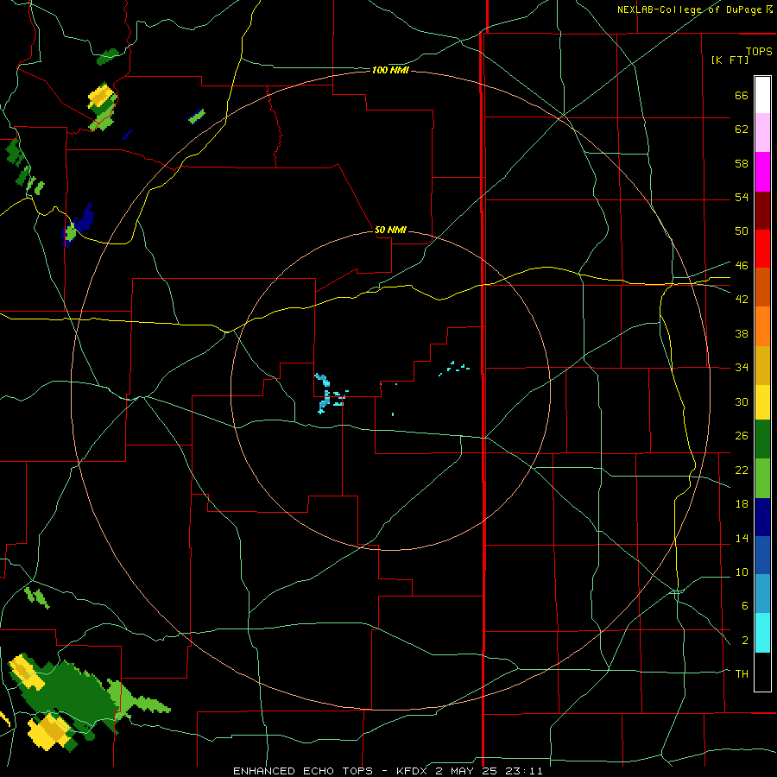Click the legend value "22"
This screenshot has width=777, height=777.
point(742,470)
